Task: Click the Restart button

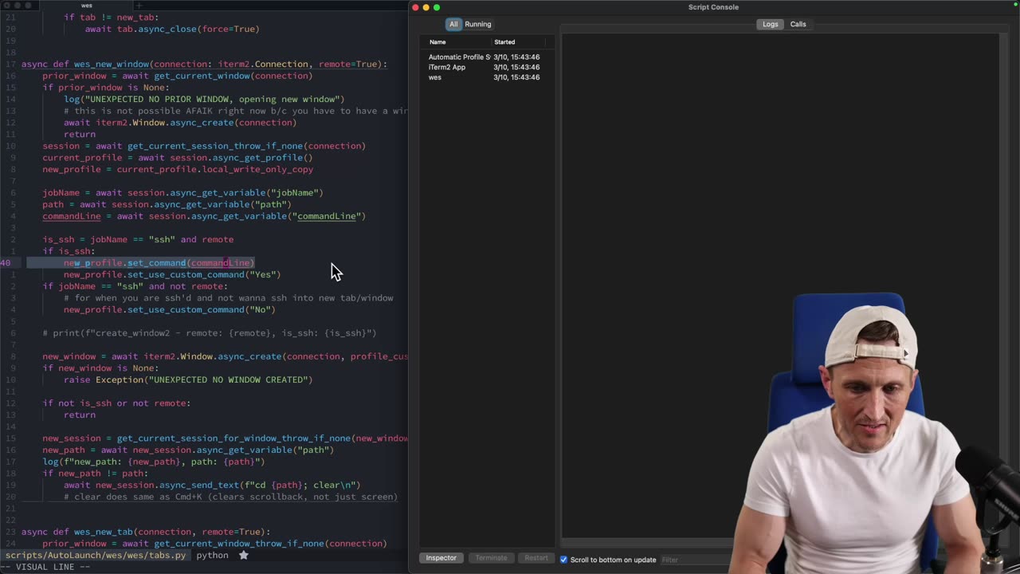Action: pos(536,558)
